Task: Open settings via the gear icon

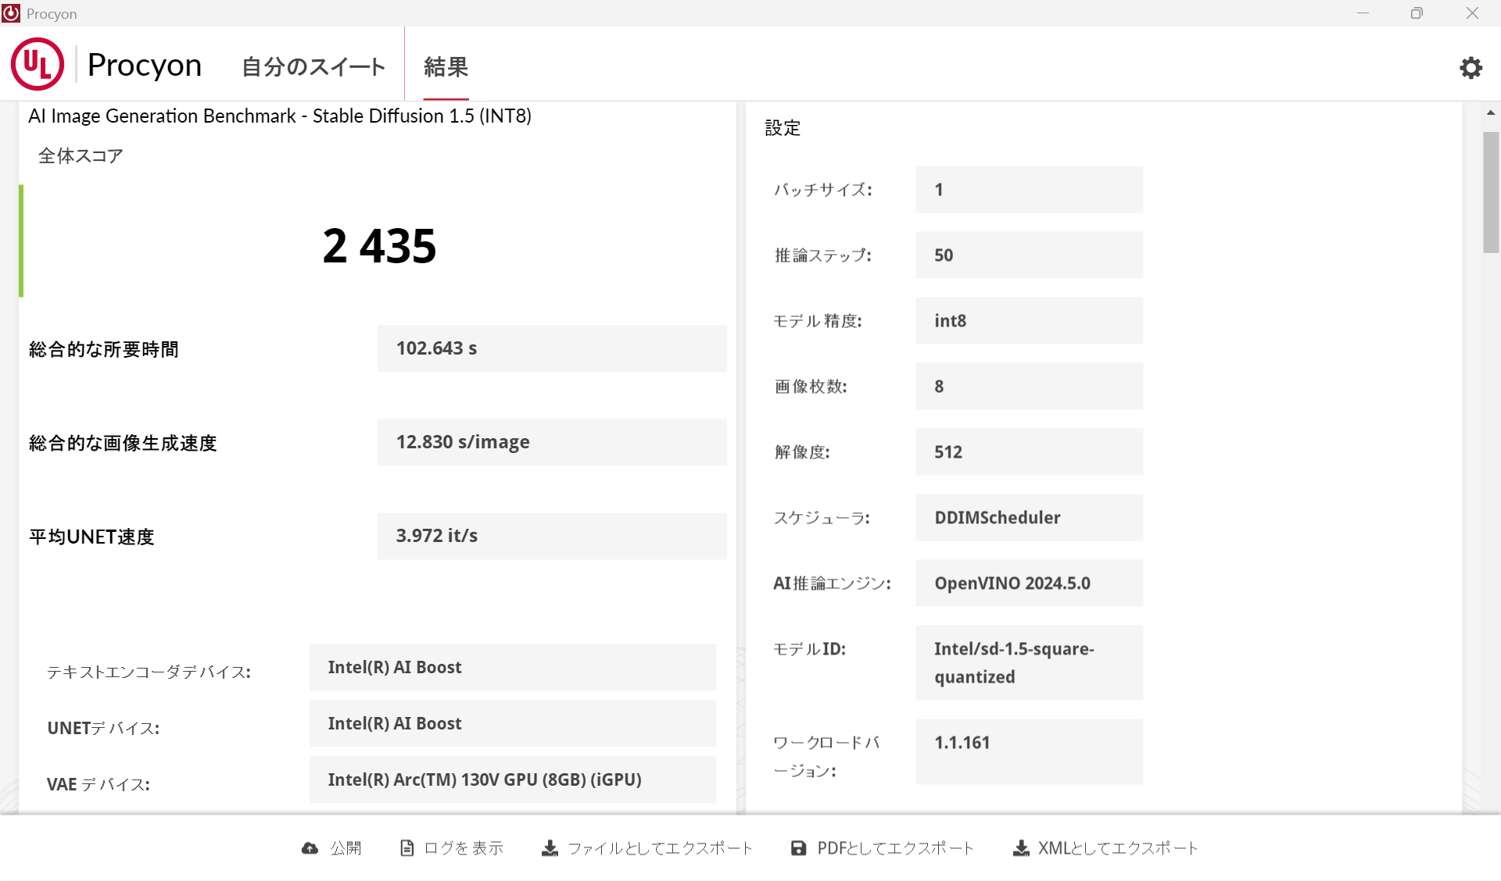Action: pos(1471,67)
